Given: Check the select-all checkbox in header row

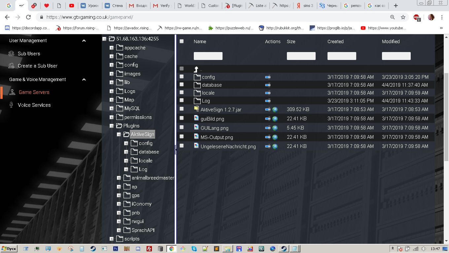Looking at the screenshot, I should pos(182,41).
